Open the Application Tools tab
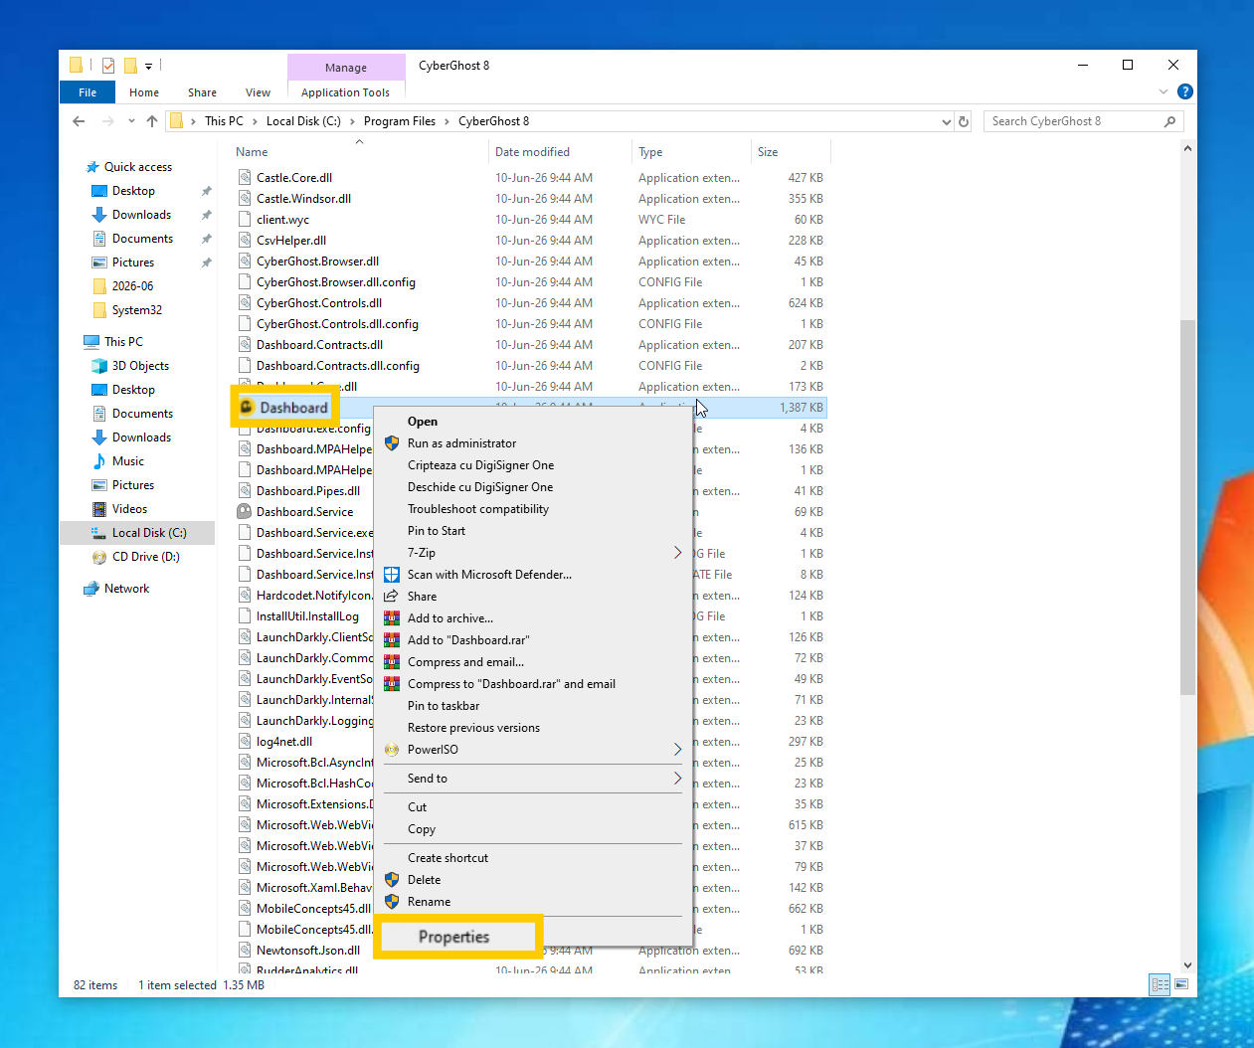Screen dimensions: 1254x1048 coord(346,92)
